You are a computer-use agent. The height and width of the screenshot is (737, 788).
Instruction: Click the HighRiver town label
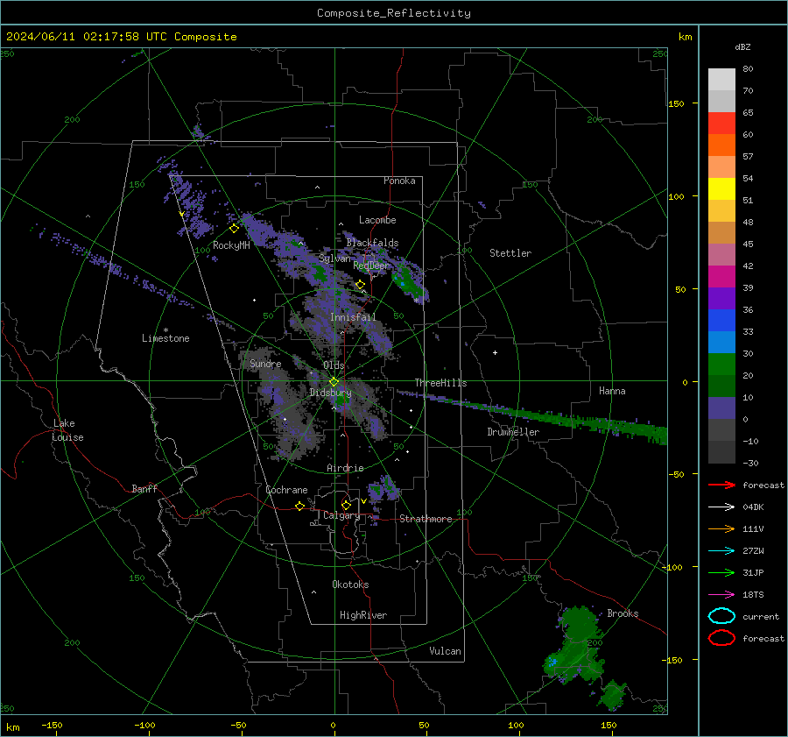coord(363,615)
